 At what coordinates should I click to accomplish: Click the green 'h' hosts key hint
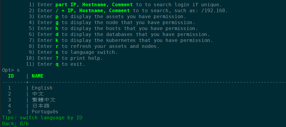point(57,29)
